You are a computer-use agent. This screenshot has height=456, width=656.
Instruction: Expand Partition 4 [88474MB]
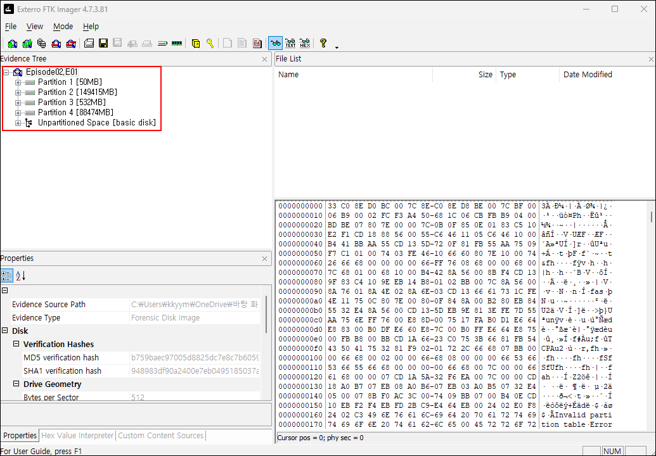18,113
